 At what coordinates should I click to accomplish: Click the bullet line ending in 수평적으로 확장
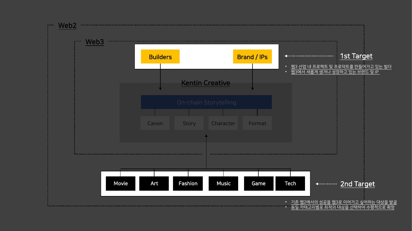343,207
